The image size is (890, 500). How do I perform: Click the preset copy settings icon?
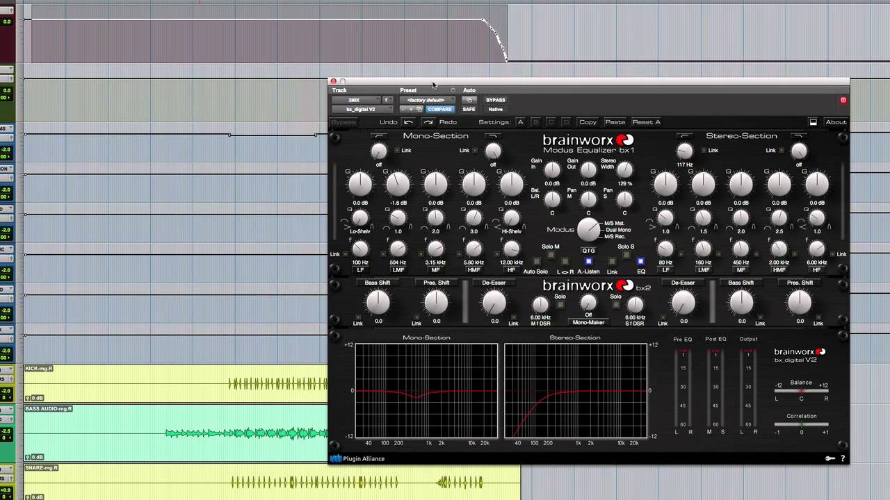[419, 109]
